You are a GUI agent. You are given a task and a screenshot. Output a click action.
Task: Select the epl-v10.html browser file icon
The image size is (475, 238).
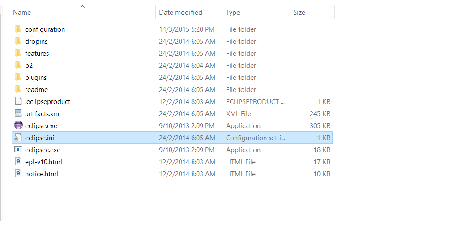[18, 162]
